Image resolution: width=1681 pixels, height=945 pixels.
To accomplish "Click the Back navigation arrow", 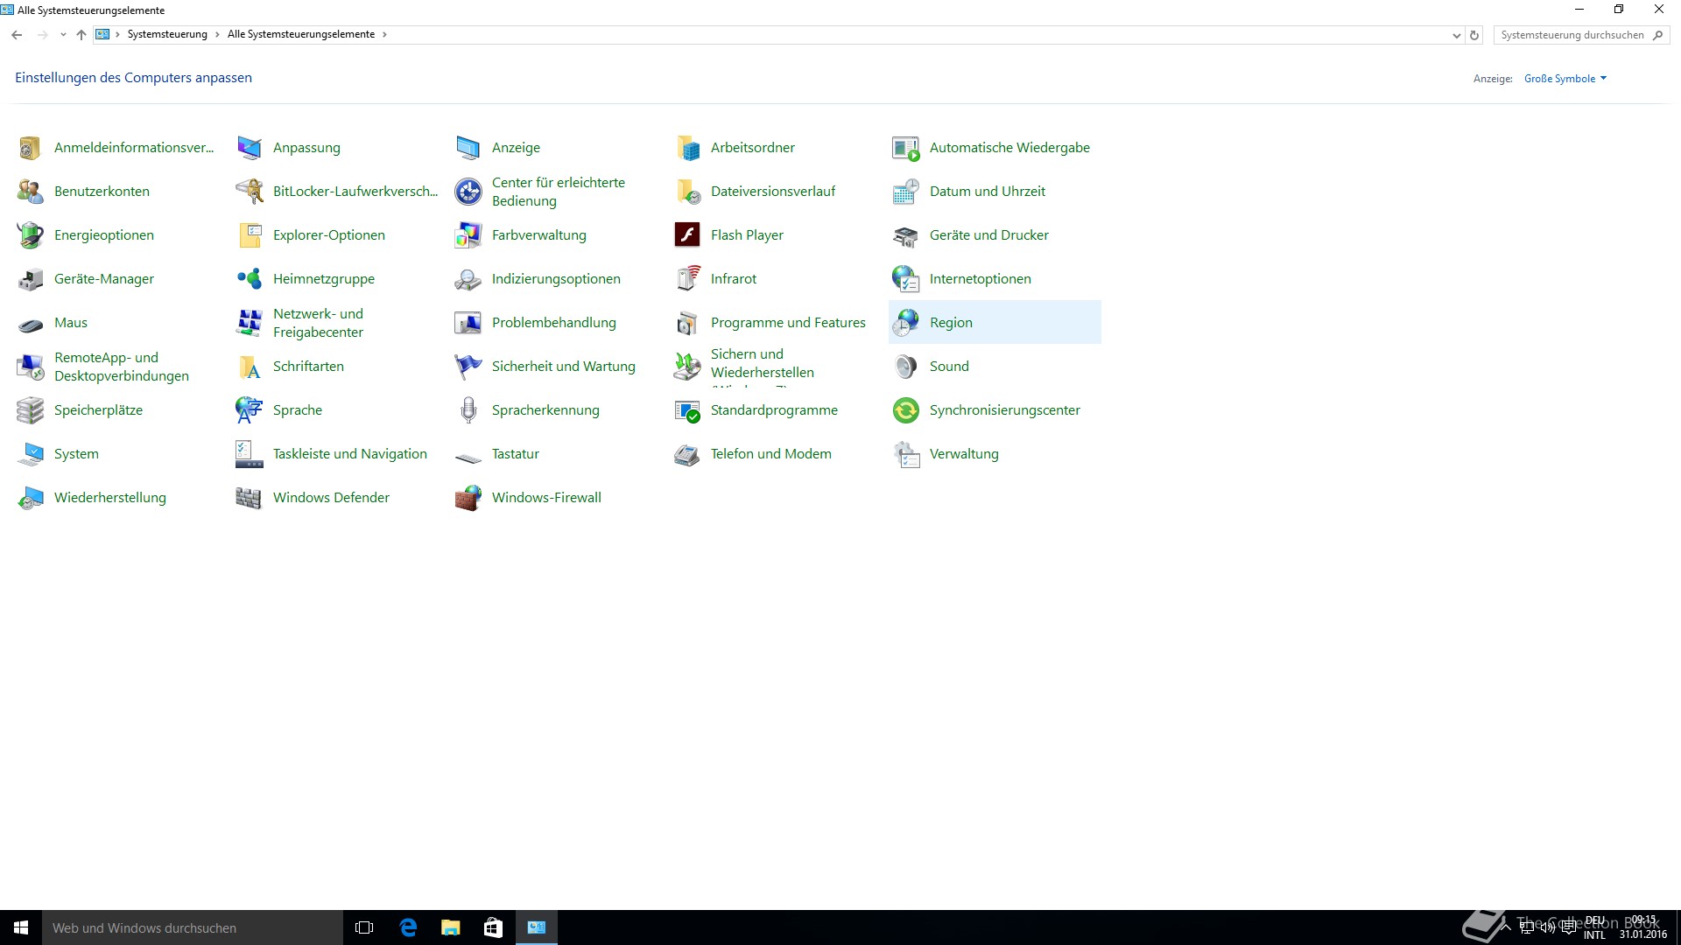I will [x=17, y=35].
